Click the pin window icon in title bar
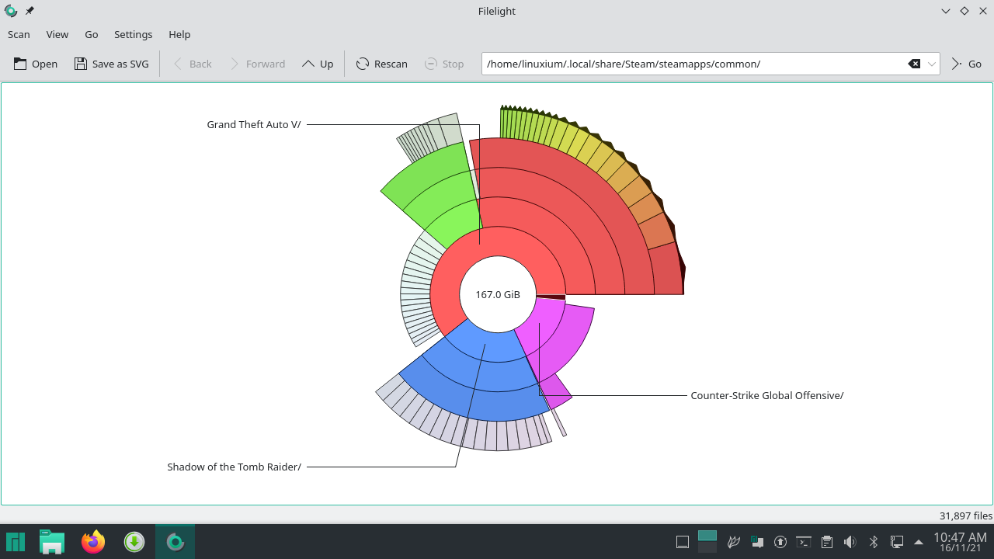Screen dimensions: 994x559 (30, 11)
